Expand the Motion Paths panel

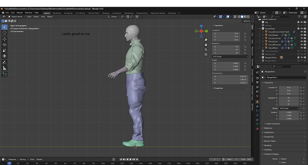pos(270,141)
